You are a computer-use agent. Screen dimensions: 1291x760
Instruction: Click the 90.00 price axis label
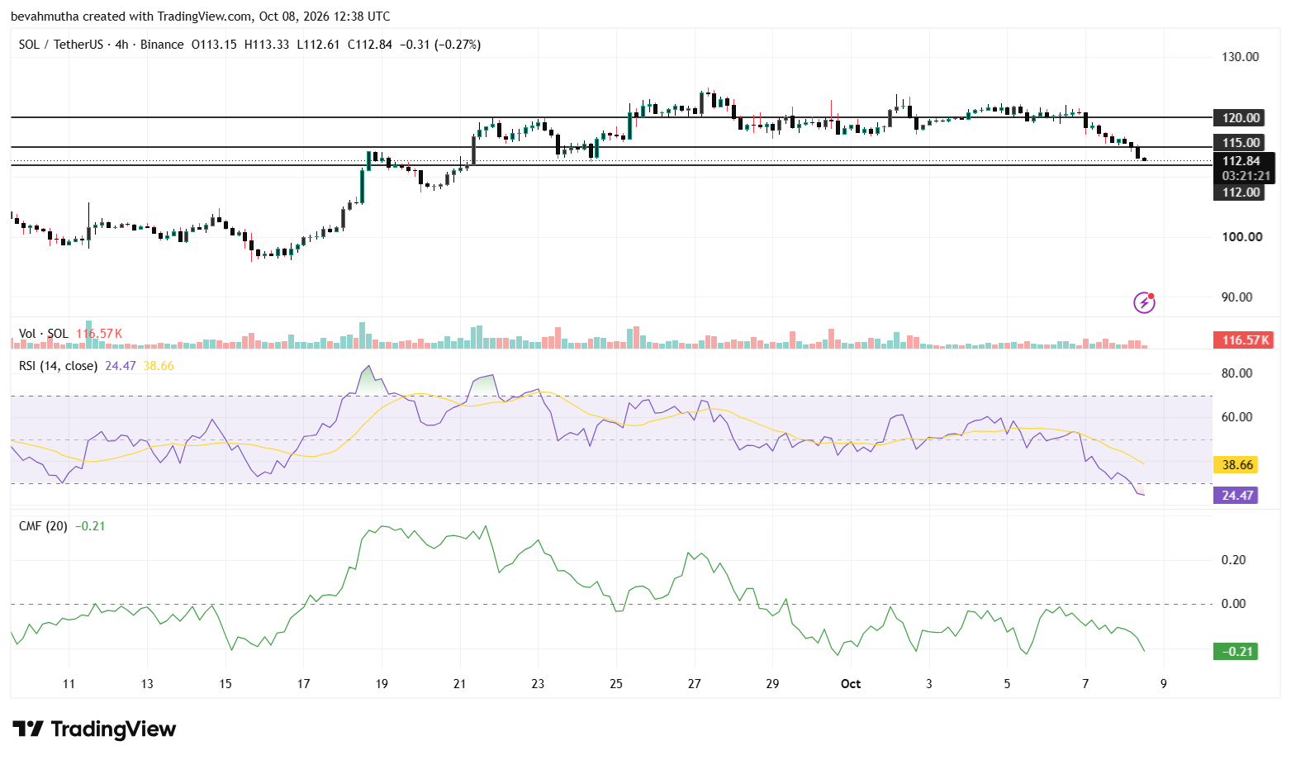pyautogui.click(x=1236, y=297)
